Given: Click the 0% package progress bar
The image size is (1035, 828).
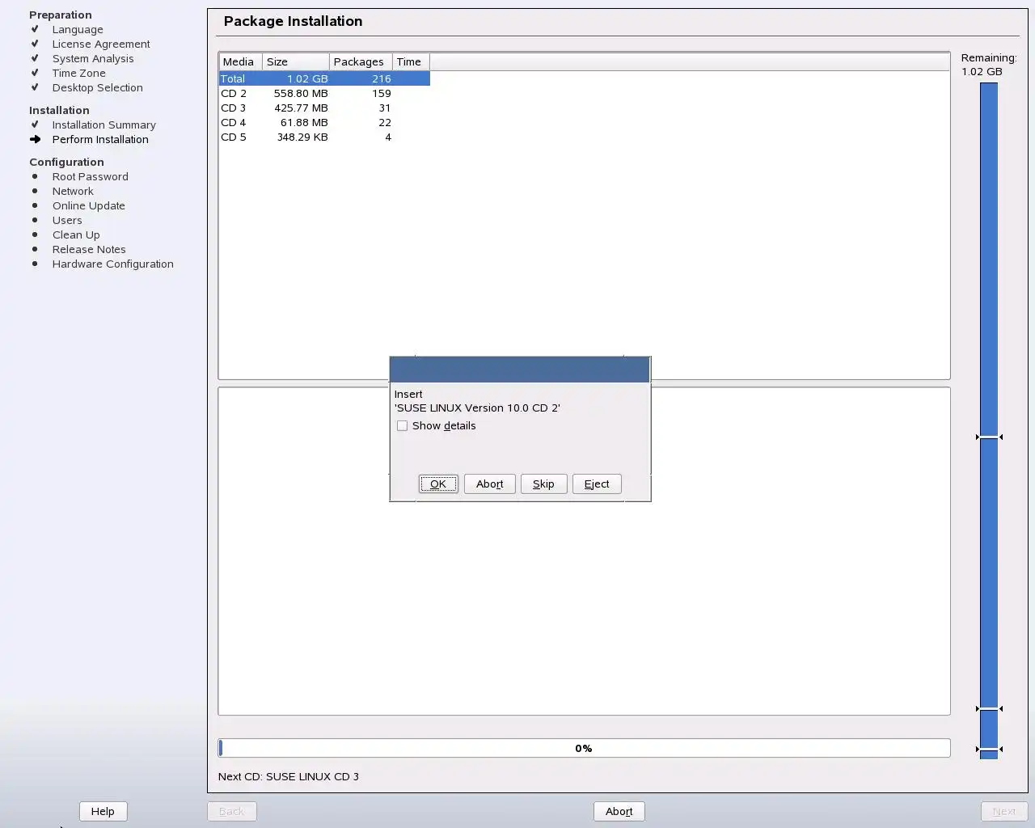Looking at the screenshot, I should (x=584, y=748).
